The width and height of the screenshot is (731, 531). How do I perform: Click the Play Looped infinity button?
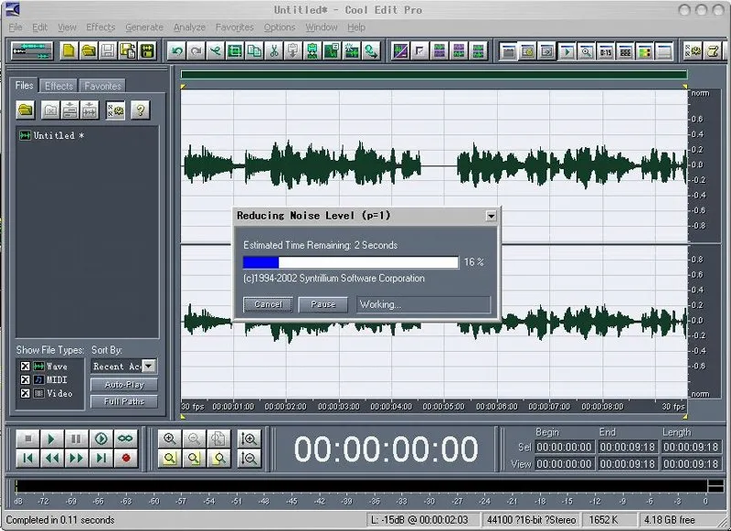125,439
